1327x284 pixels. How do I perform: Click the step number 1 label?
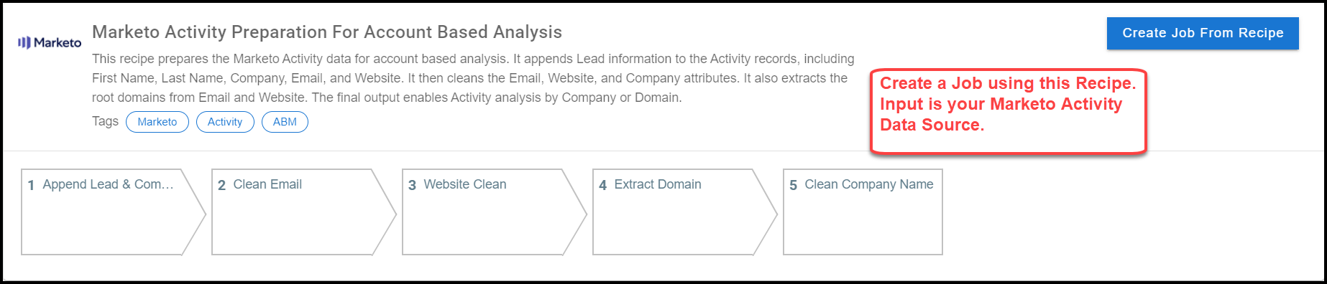[31, 185]
